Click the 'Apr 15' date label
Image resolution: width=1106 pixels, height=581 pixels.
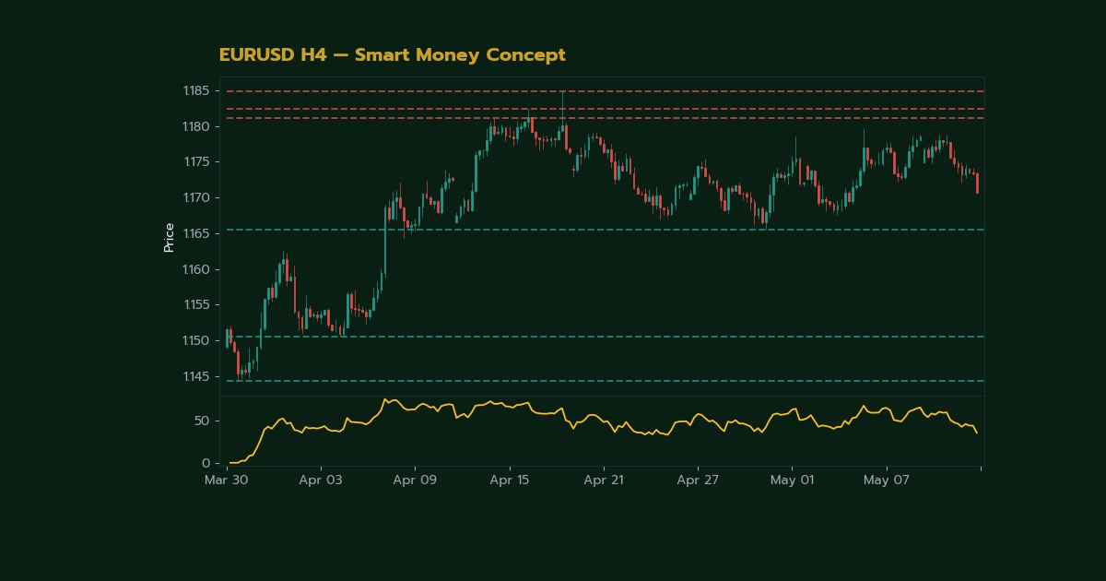pyautogui.click(x=510, y=480)
